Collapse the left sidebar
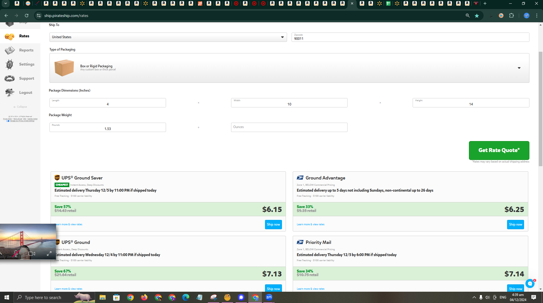The width and height of the screenshot is (543, 303). click(x=20, y=107)
